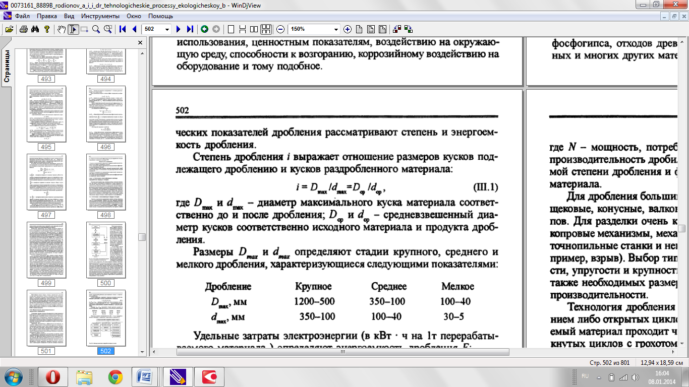Open Windows Explorer from taskbar
Image resolution: width=689 pixels, height=387 pixels.
[x=84, y=376]
